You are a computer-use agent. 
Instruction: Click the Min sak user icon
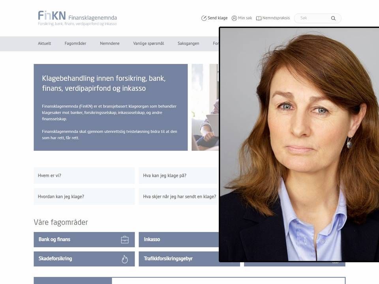pyautogui.click(x=234, y=18)
